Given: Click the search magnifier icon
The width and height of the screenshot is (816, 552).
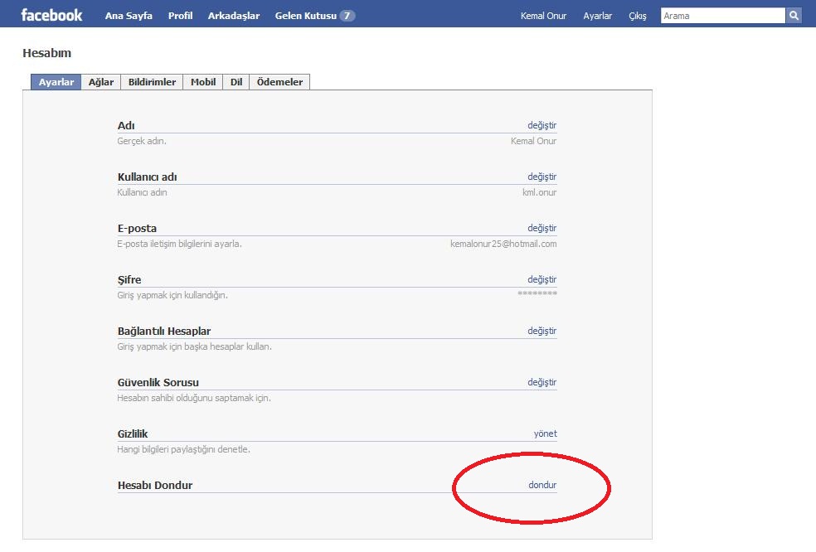Looking at the screenshot, I should point(794,16).
